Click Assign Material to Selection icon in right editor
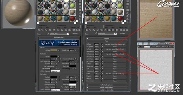183x95 pixels. 94,30
